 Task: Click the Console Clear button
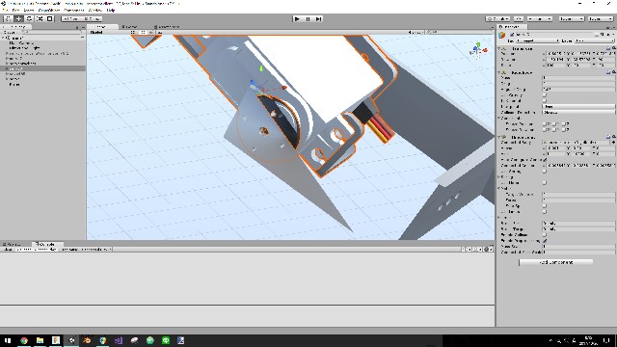(8, 249)
